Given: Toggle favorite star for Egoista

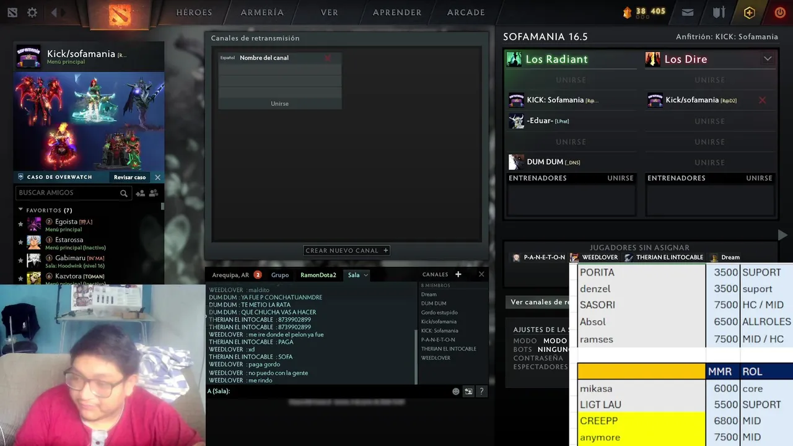Looking at the screenshot, I should point(20,224).
